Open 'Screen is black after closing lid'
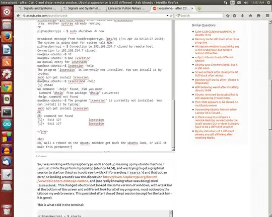 click(x=217, y=74)
